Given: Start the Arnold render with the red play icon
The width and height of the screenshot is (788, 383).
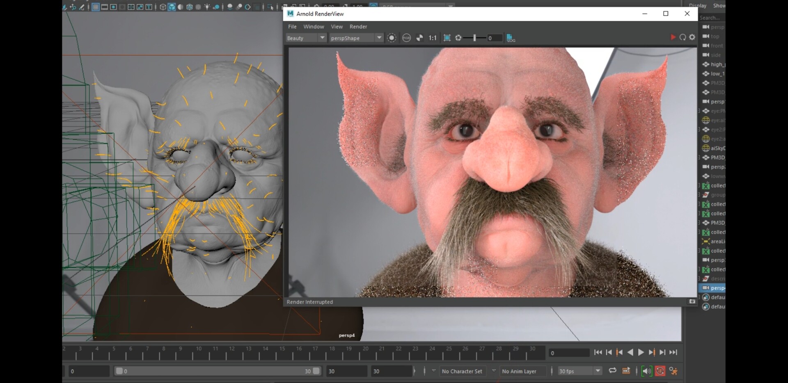Looking at the screenshot, I should coord(673,37).
